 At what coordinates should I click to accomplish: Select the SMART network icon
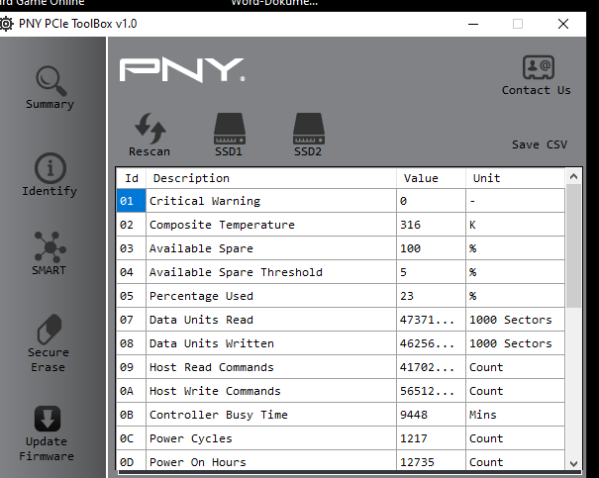50,246
